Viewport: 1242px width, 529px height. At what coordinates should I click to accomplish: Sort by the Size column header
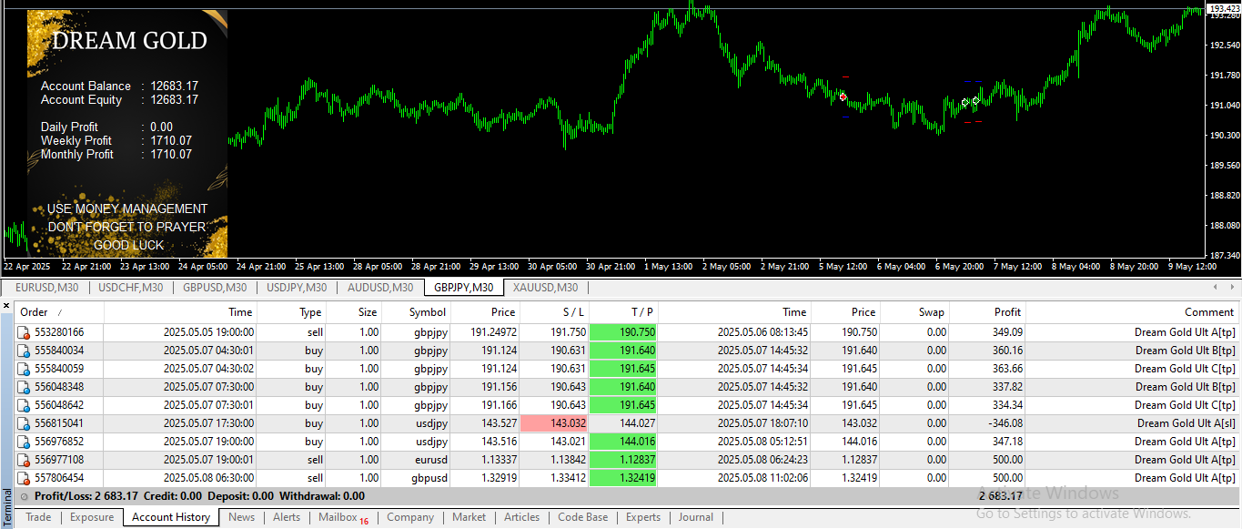[354, 312]
